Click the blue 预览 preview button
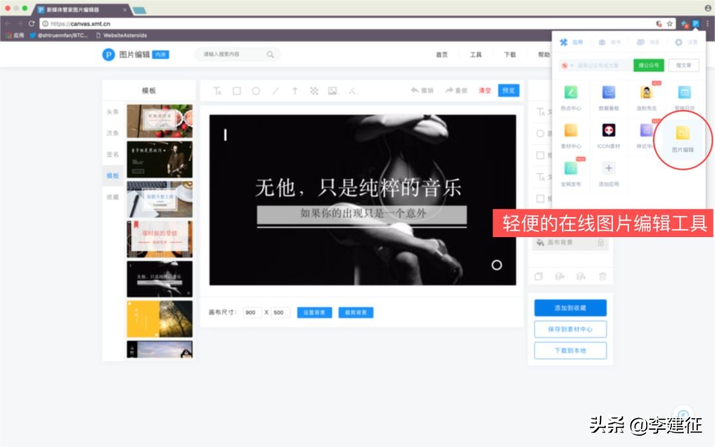 pos(508,90)
